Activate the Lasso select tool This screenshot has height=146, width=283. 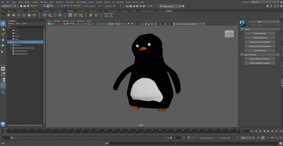[3, 29]
